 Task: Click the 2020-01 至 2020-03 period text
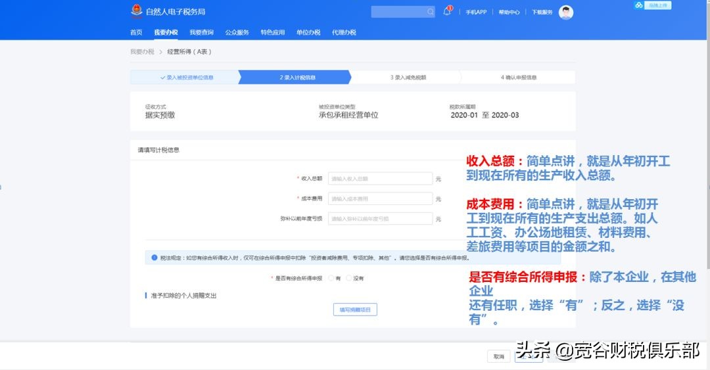[485, 115]
